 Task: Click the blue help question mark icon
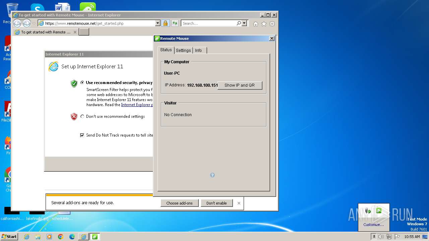point(212,175)
